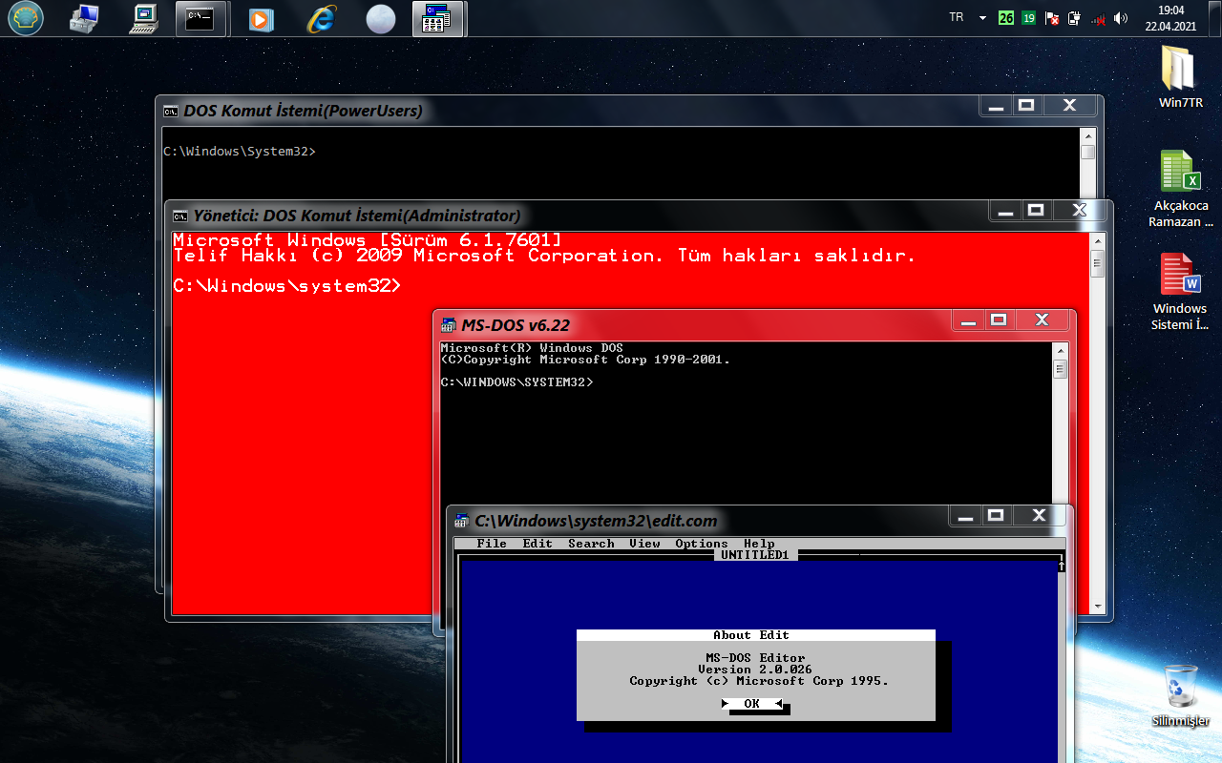Click the C:\WINDOWS\SYSTEM32> prompt in MS-DOS window
Screen dimensions: 1222x763
click(x=516, y=382)
